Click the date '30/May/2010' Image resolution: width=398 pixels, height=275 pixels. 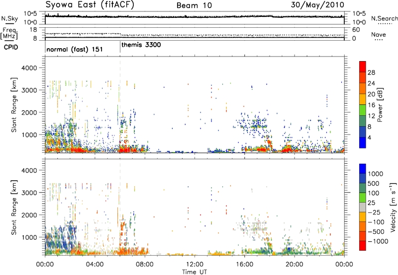(x=317, y=5)
